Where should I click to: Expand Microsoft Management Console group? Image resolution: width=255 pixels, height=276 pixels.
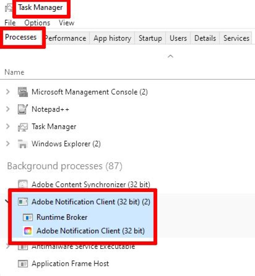click(8, 92)
